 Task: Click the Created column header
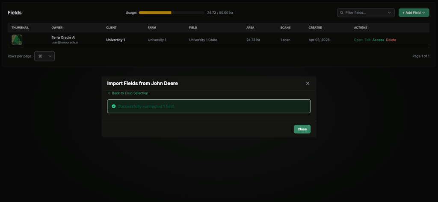tap(315, 28)
